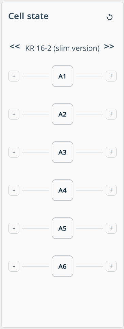Increase axis A1 with the plus button

tap(111, 76)
